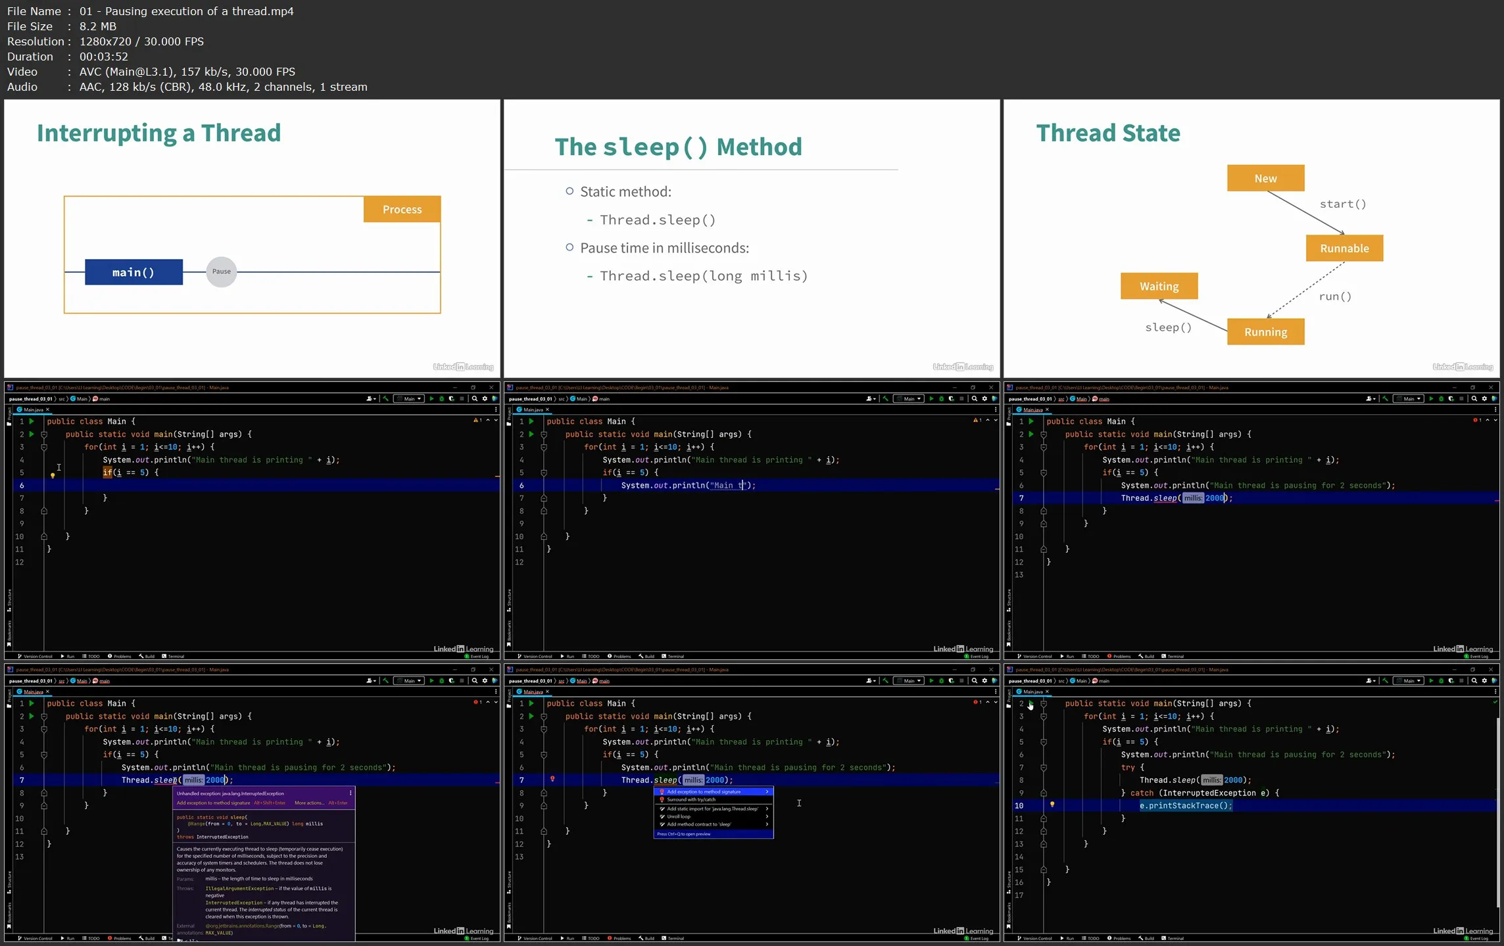Click green Run toolbar arrow in try/catch code frame
Viewport: 1504px width, 946px height.
(1431, 681)
